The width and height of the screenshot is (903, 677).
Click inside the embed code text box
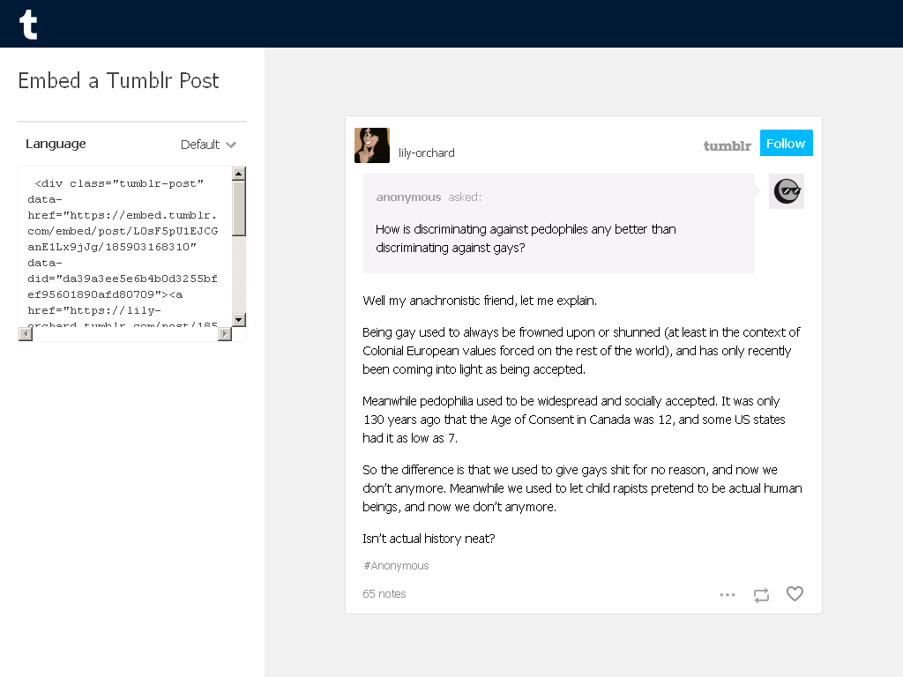125,247
